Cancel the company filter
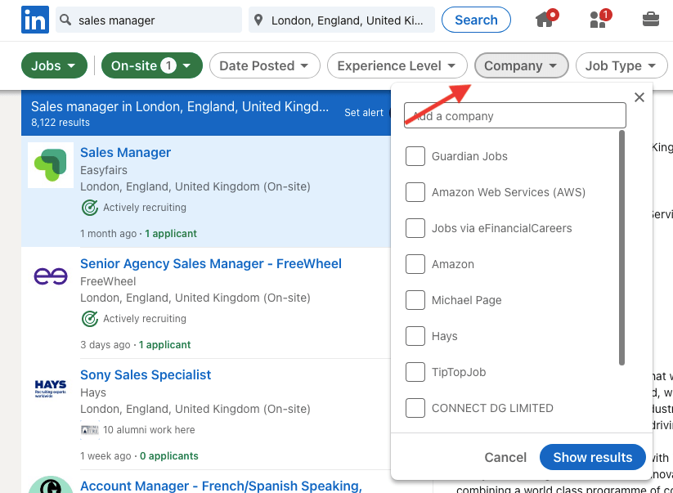673x493 pixels. coord(505,457)
